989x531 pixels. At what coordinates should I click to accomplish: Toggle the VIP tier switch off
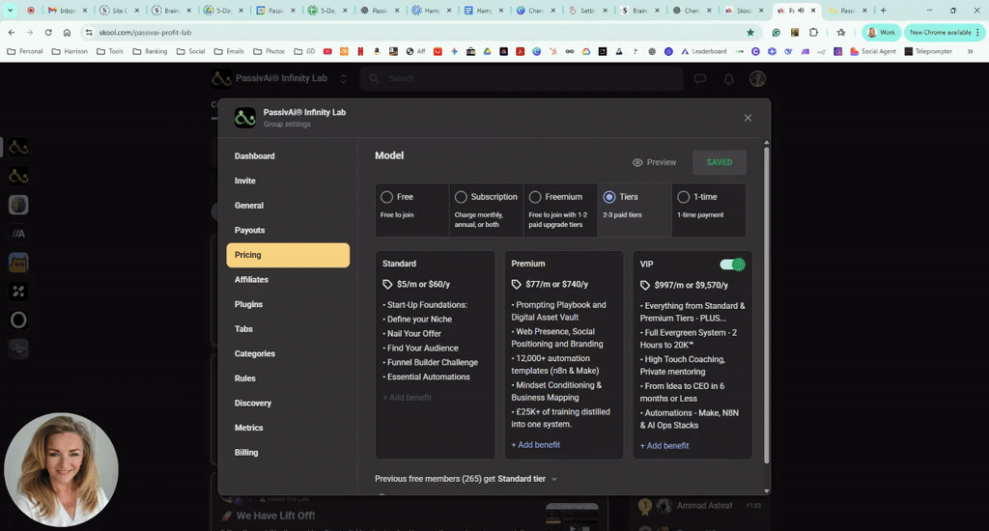point(732,265)
